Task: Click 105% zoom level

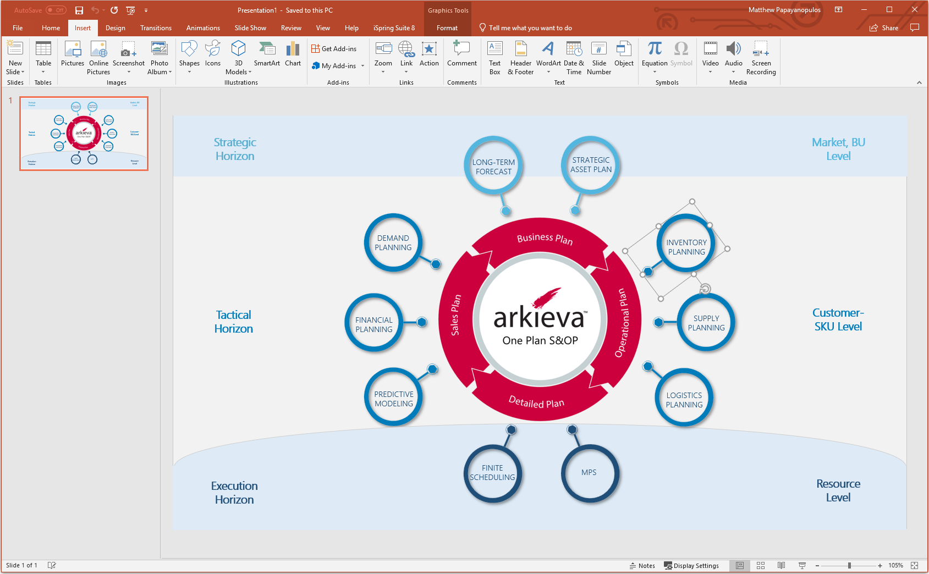Action: click(895, 565)
